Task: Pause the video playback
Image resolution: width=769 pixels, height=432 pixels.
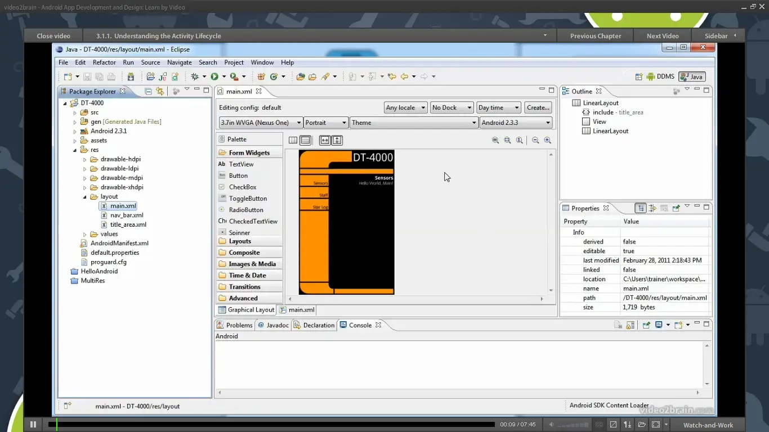Action: (x=33, y=424)
